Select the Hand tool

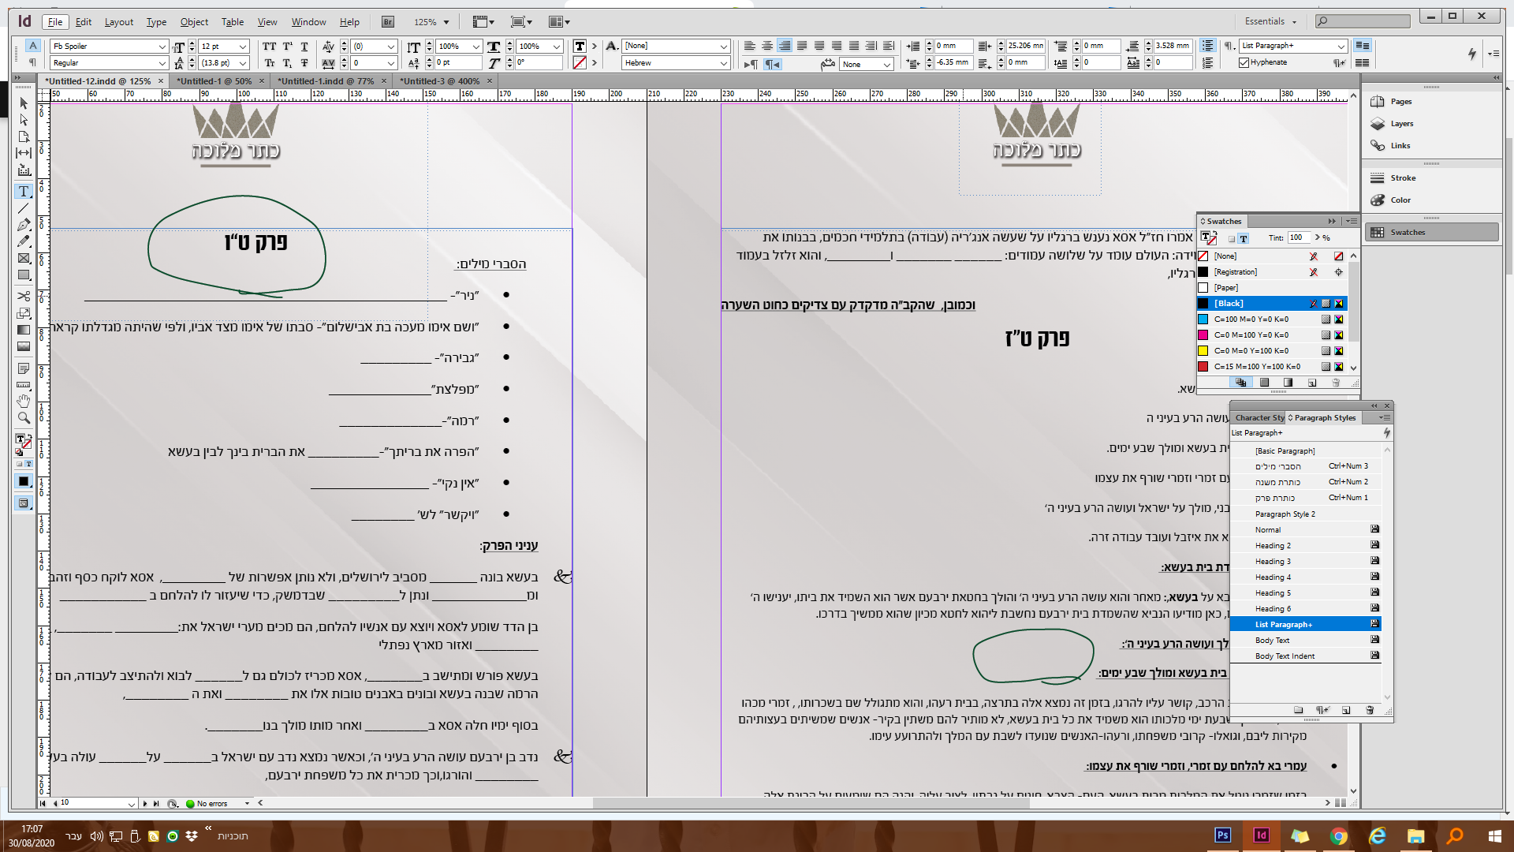pos(24,402)
